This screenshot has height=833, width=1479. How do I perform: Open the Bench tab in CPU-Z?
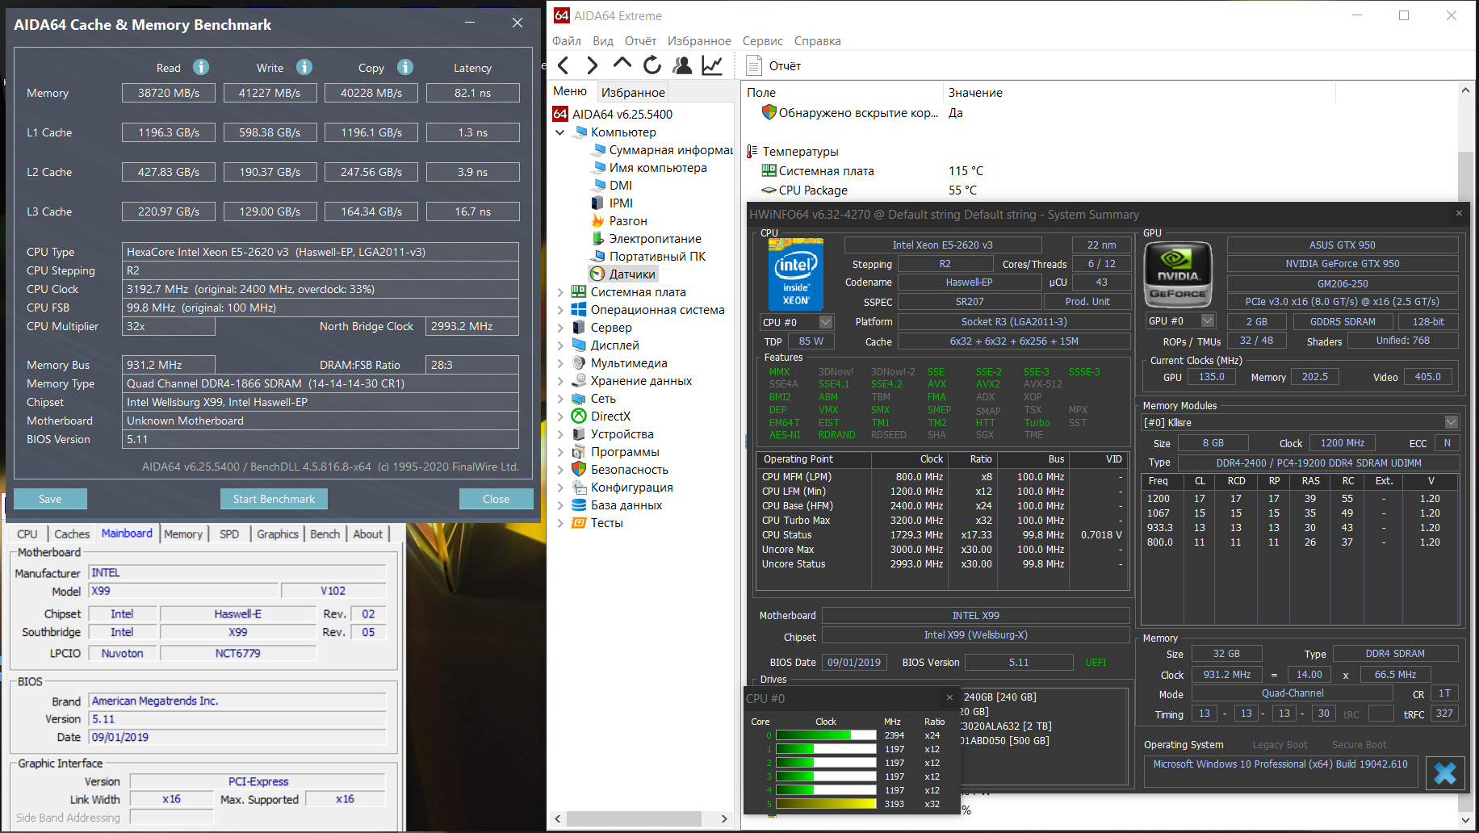click(325, 534)
